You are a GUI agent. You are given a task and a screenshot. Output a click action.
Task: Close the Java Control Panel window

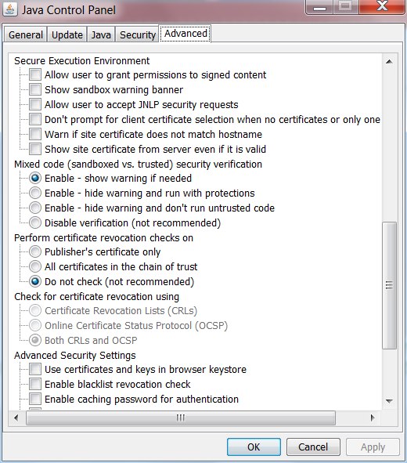pos(382,6)
